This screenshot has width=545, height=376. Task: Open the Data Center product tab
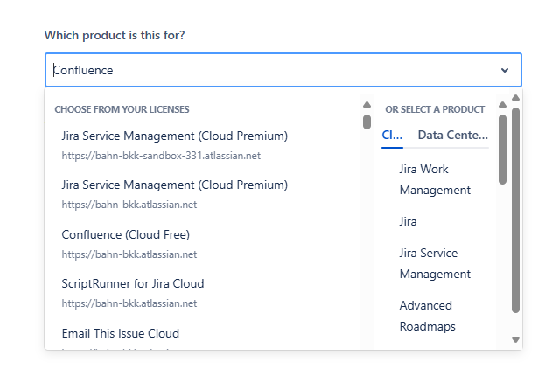coord(452,135)
